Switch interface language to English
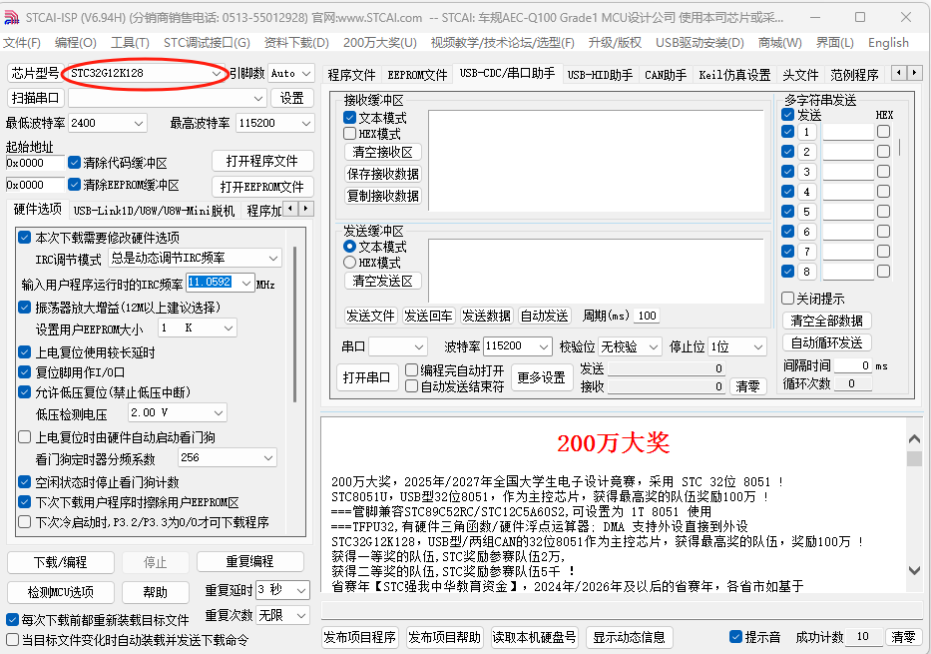The width and height of the screenshot is (931, 654). (x=888, y=43)
